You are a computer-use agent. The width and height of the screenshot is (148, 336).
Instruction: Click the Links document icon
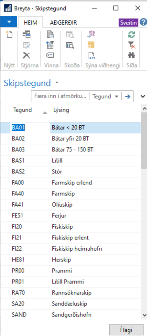tap(91, 56)
